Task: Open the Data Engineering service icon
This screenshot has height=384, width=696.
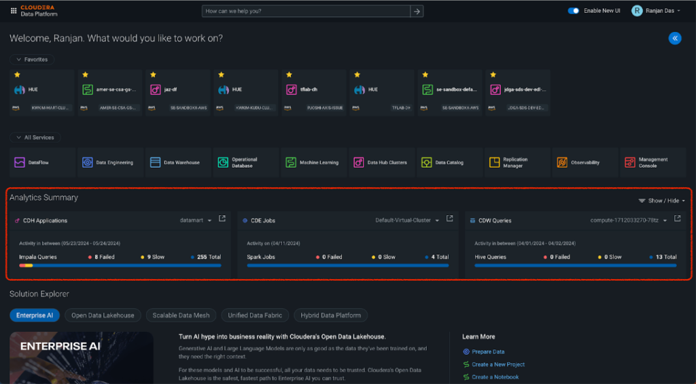Action: (x=87, y=163)
